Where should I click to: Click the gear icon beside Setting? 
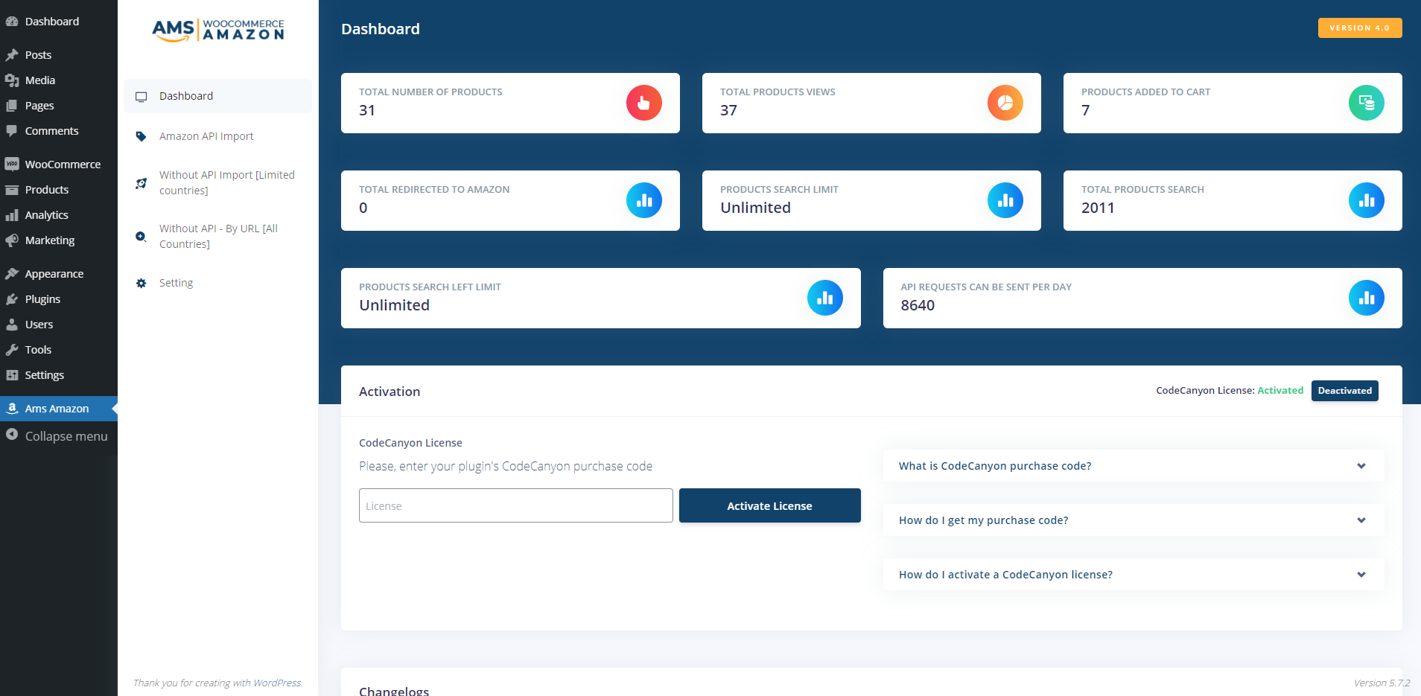[142, 283]
